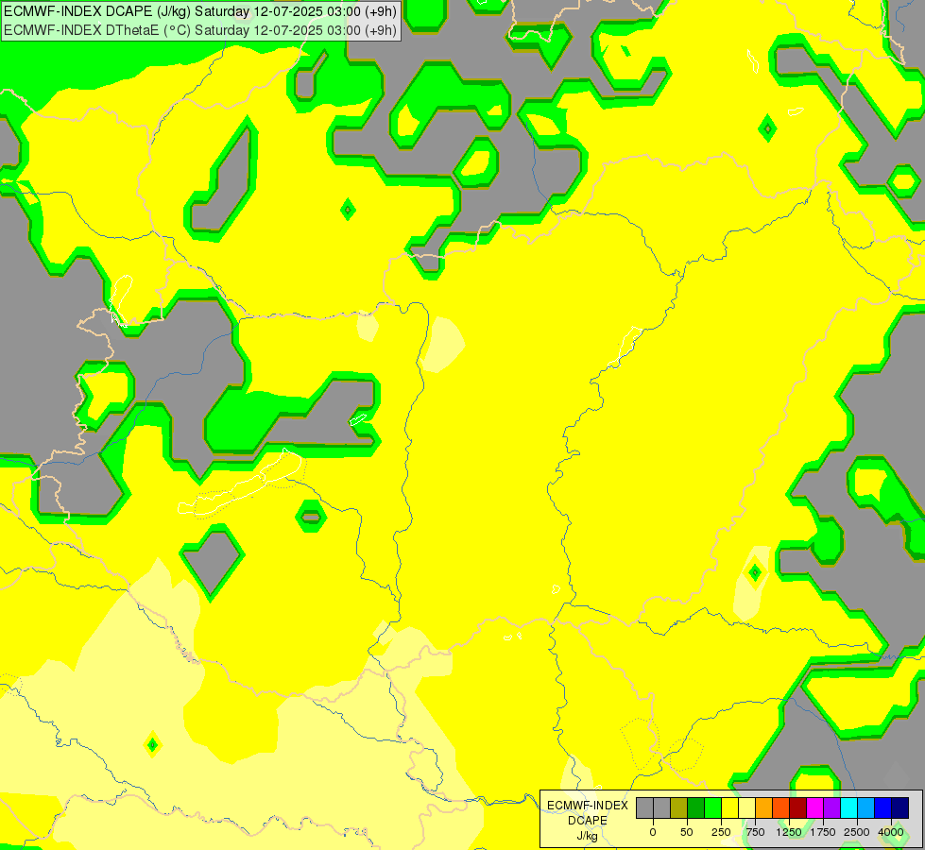Screen dimensions: 925x850
Task: Click the pale yellow legend swatch
Action: [746, 808]
